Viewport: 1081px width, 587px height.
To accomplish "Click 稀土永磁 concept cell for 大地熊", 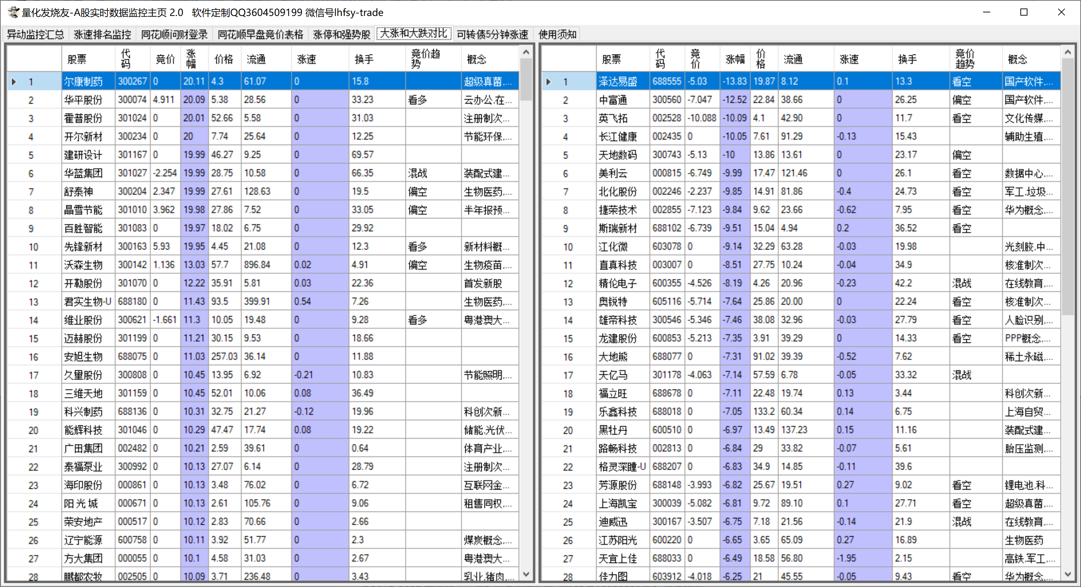I will point(1031,356).
